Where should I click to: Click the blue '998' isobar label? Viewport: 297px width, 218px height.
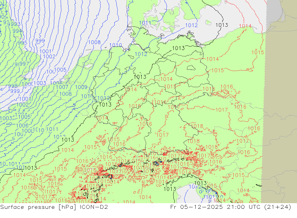[x=13, y=86]
